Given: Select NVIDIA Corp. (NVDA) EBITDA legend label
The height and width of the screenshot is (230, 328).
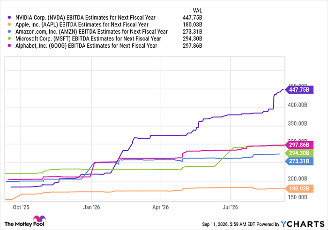Looking at the screenshot, I should [85, 18].
